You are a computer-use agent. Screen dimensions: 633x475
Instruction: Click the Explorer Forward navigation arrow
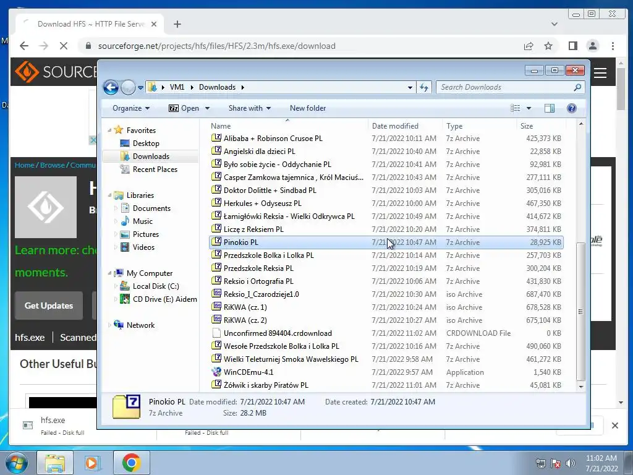(128, 87)
